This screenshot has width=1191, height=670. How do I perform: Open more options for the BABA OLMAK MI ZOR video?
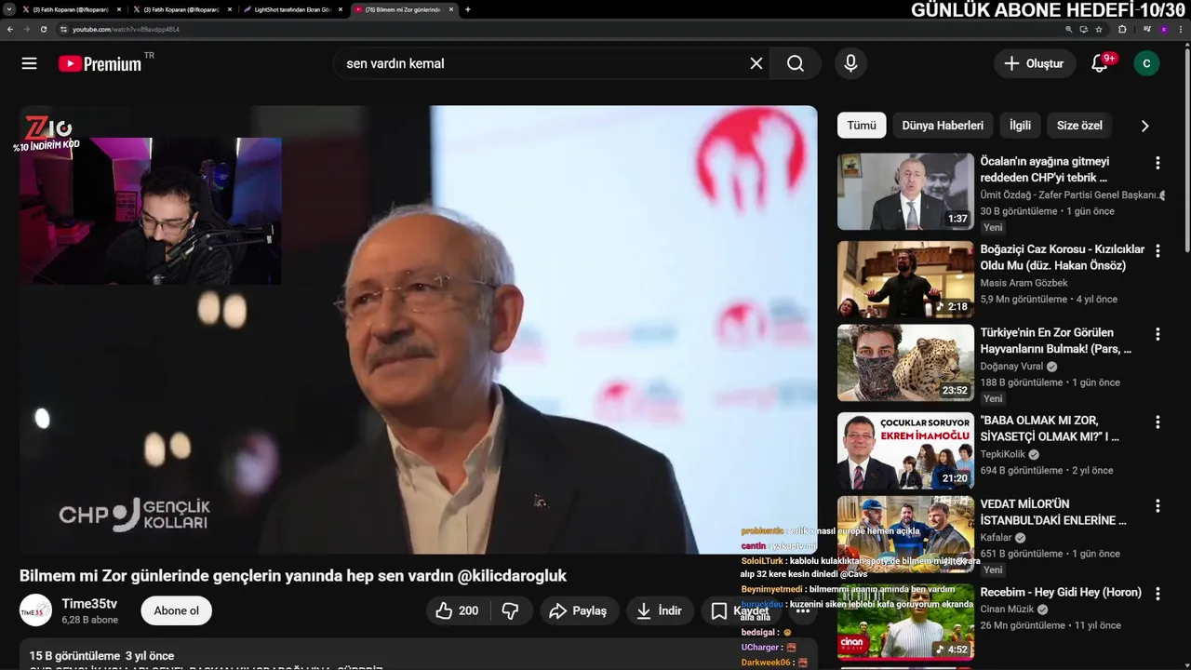[1158, 422]
